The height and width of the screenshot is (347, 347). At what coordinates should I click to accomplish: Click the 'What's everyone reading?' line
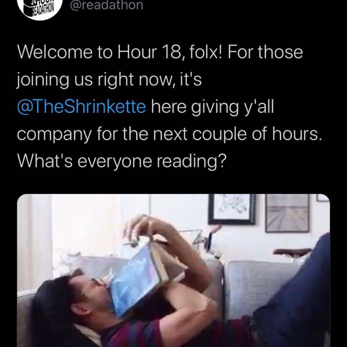coord(122,161)
